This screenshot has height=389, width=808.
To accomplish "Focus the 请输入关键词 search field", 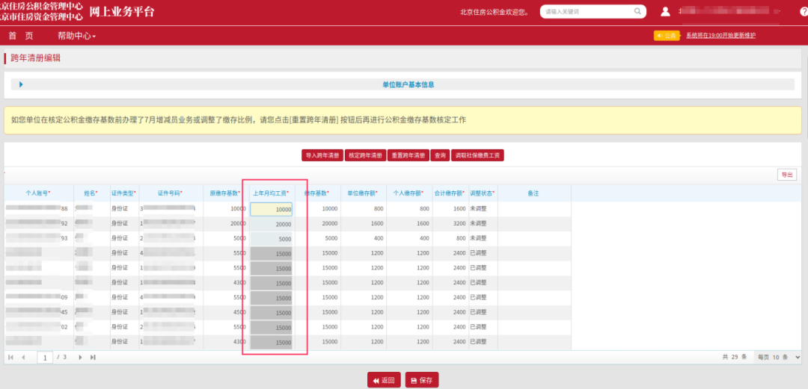I will tap(587, 11).
